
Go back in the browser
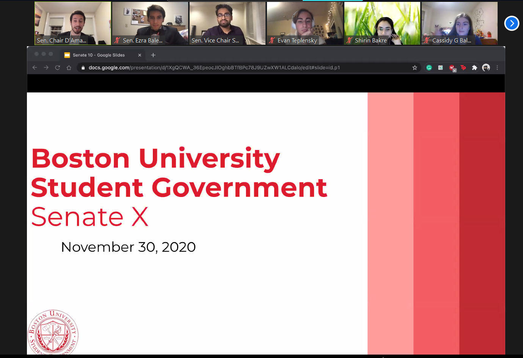(x=35, y=67)
